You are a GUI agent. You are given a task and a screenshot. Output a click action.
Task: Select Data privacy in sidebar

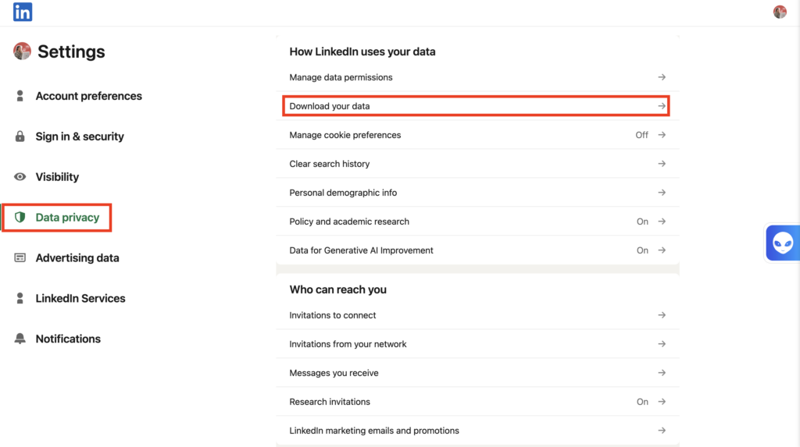67,217
